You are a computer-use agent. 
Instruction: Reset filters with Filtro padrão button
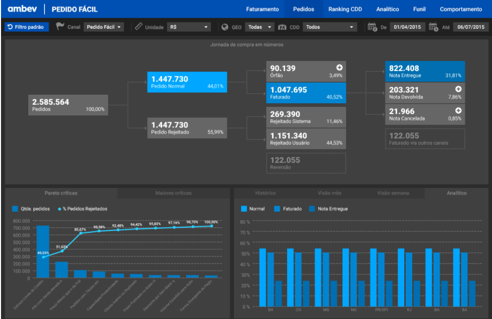click(x=27, y=27)
